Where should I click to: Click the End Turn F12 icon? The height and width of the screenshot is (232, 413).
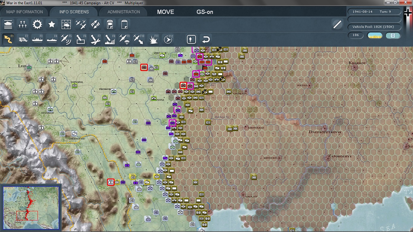pyautogui.click(x=168, y=39)
